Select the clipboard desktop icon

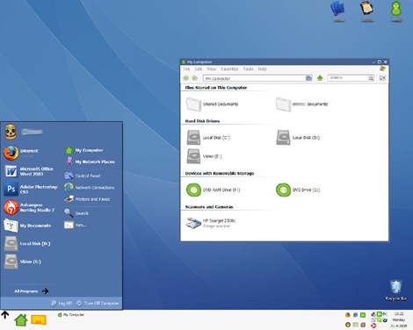click(x=367, y=11)
